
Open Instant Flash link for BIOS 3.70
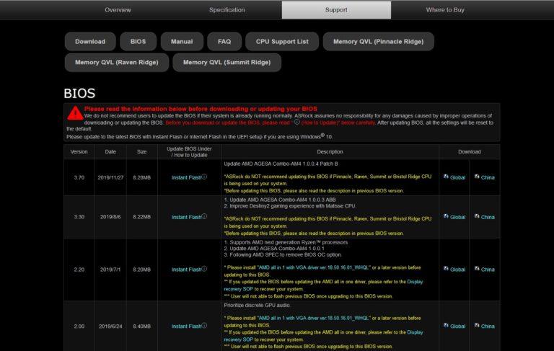pos(186,177)
